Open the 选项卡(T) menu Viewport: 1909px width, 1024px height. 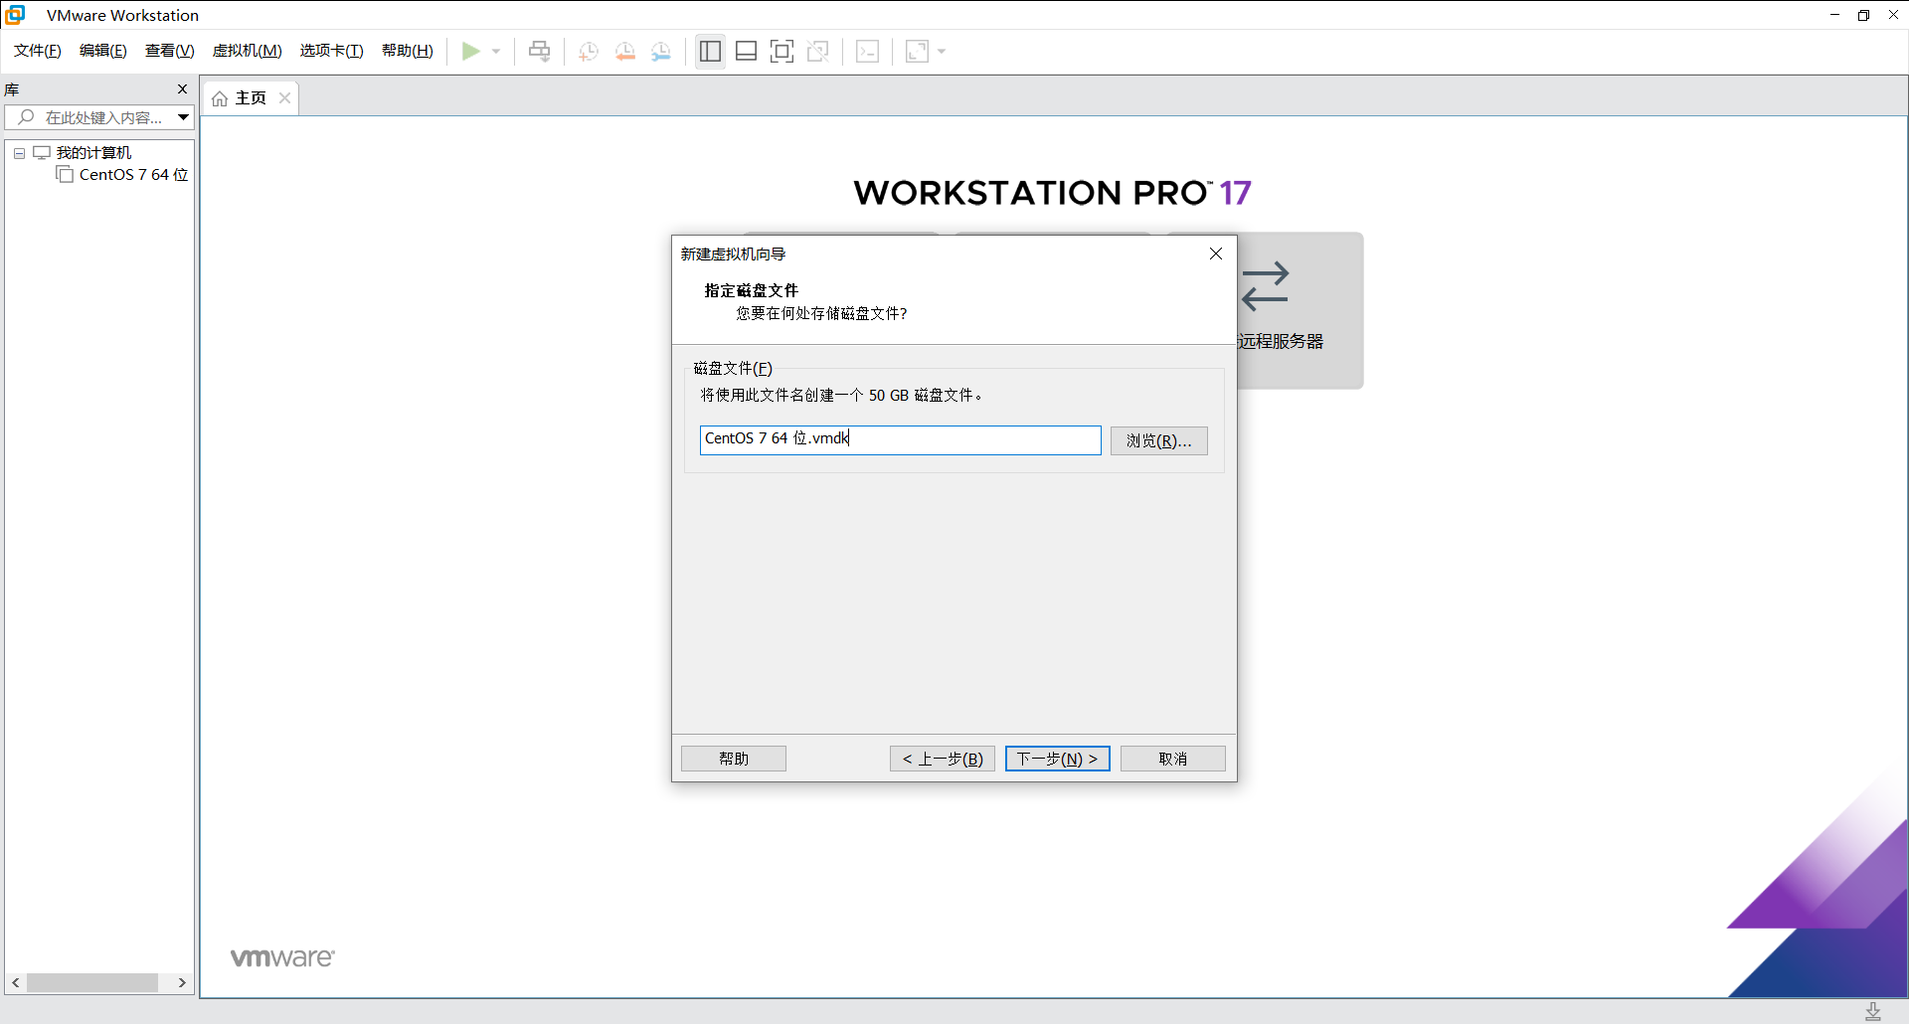332,51
